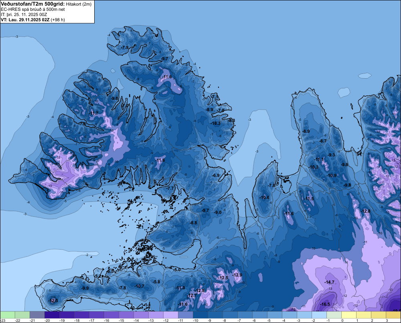This screenshot has height=323, width=401.
Task: Click the -11.1 temperature value on the map
Action: (320, 159)
